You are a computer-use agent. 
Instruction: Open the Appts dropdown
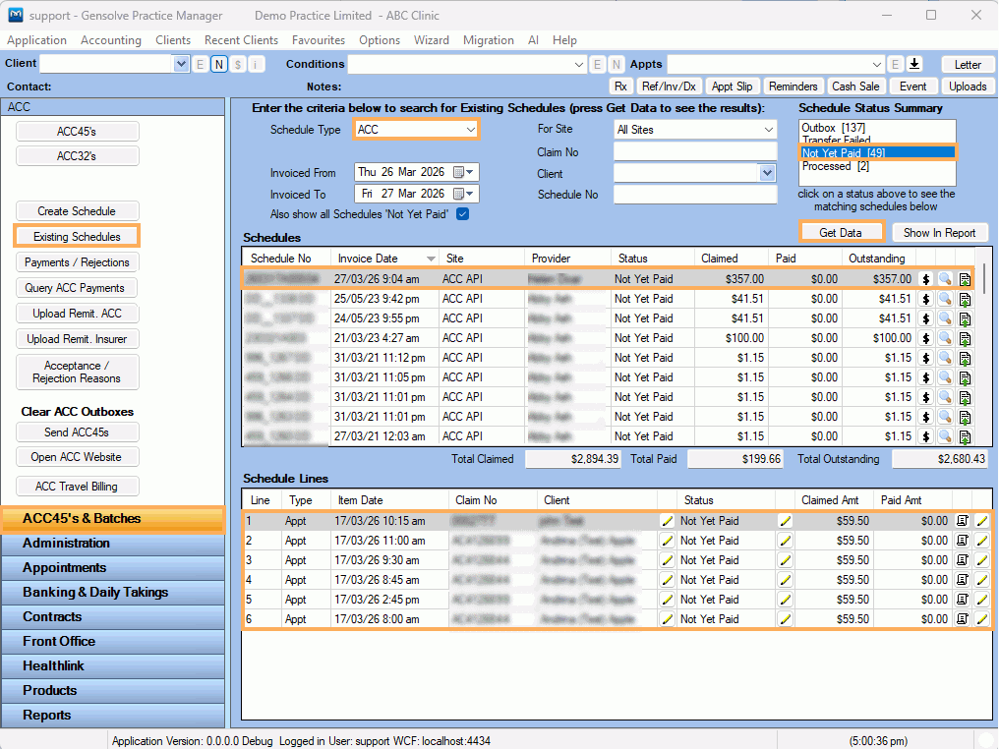[x=877, y=64]
